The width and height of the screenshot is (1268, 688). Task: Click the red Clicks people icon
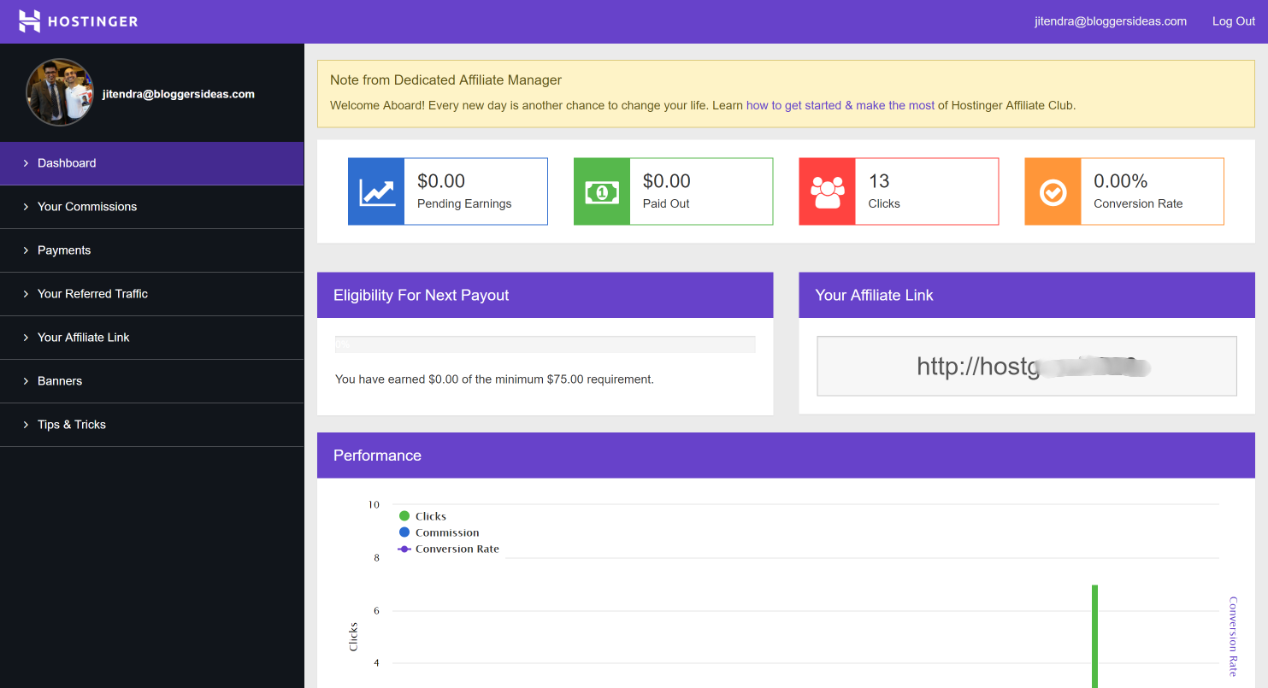point(827,191)
